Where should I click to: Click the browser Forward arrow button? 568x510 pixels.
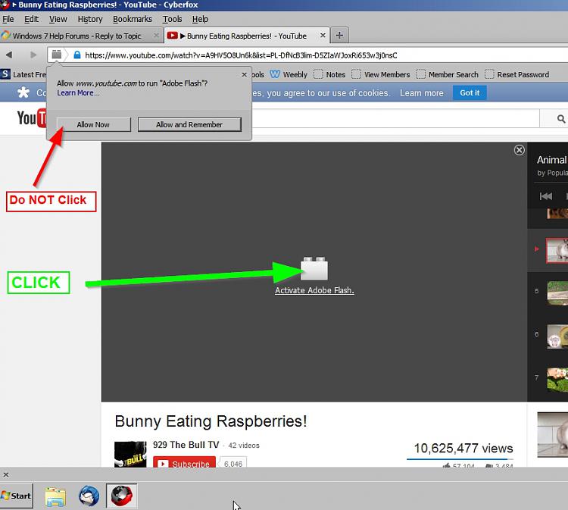33,55
